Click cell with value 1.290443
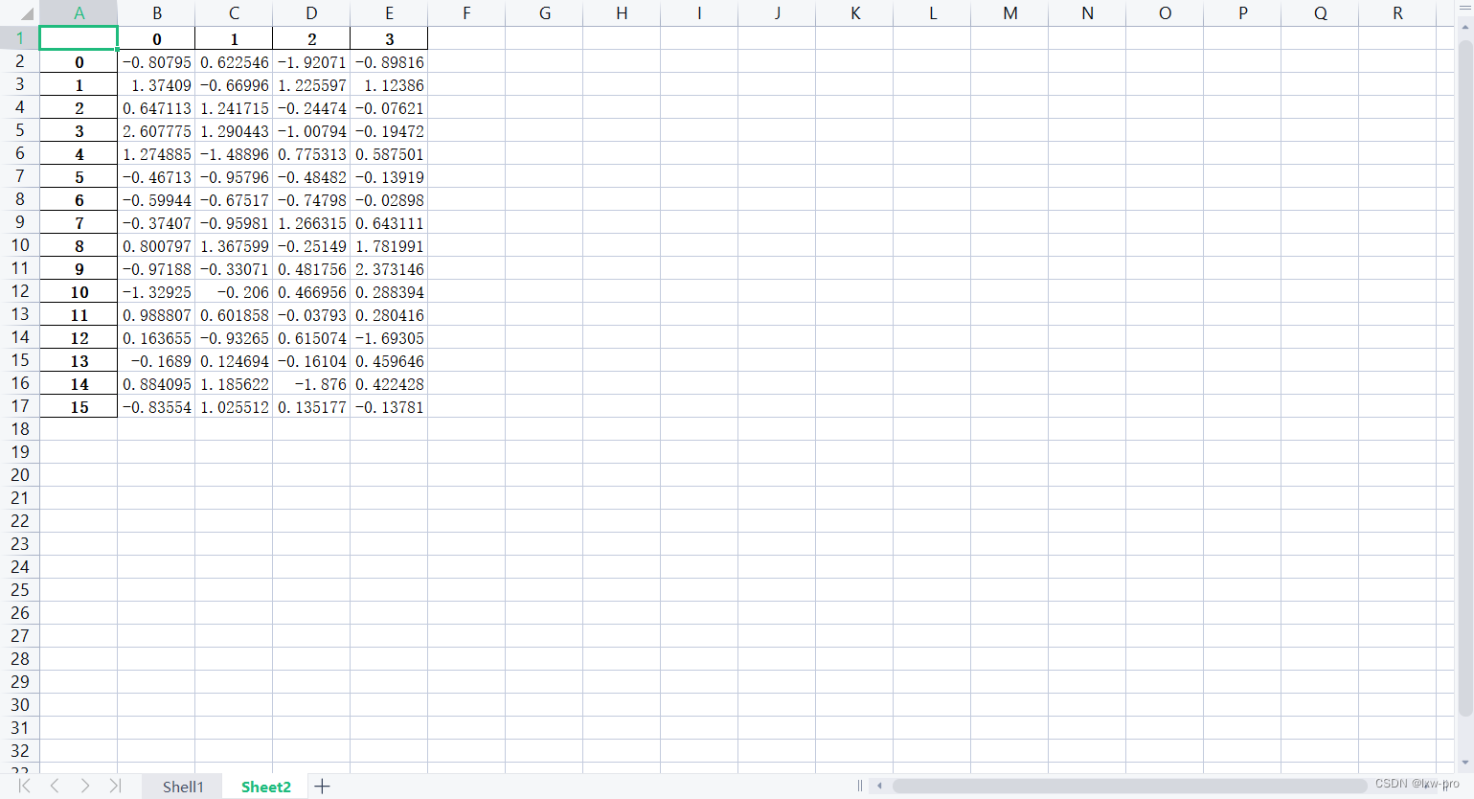The image size is (1474, 799). [234, 130]
